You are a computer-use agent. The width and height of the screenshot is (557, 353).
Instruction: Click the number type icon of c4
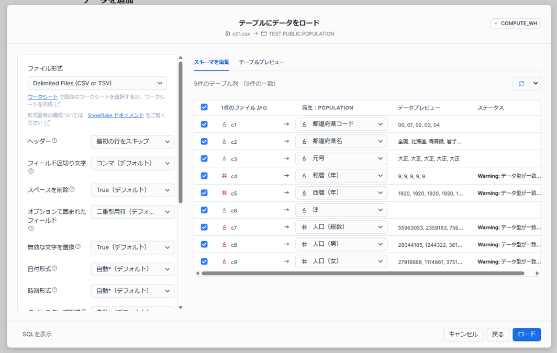point(224,176)
